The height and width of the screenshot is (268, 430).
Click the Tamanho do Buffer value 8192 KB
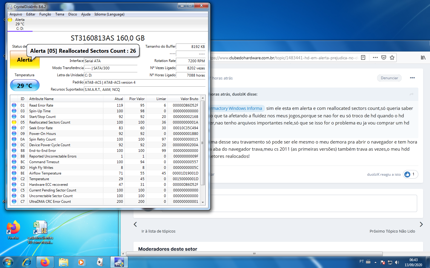pyautogui.click(x=191, y=46)
